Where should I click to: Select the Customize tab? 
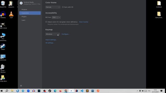(x=30, y=13)
